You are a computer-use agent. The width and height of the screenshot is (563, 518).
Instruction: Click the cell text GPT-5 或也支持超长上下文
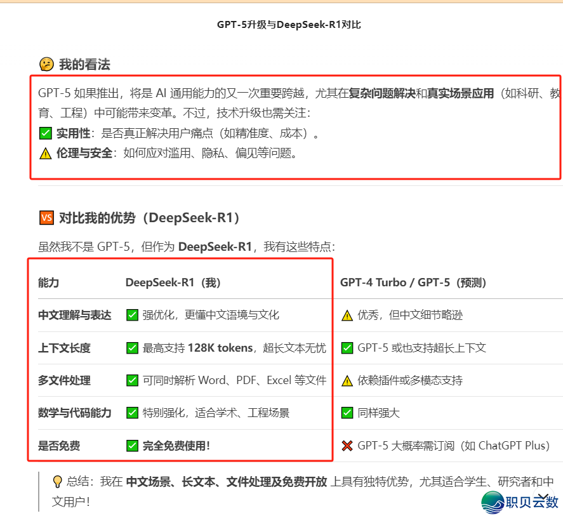pyautogui.click(x=422, y=348)
